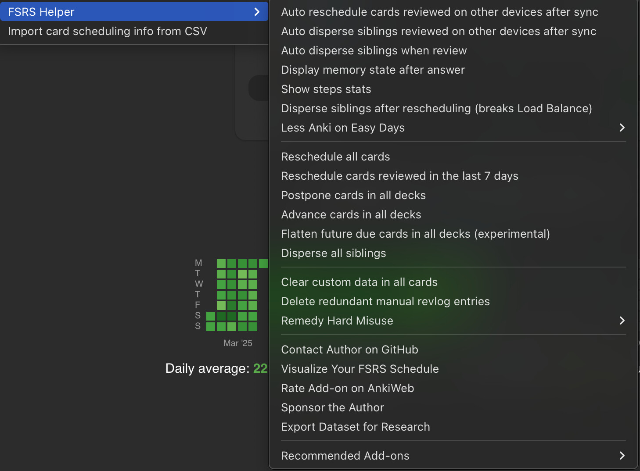The width and height of the screenshot is (640, 471).
Task: Select Import card scheduling info from CSV
Action: (x=134, y=31)
